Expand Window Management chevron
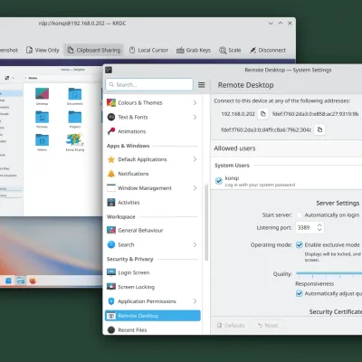Viewport: 362px width, 362px height. tap(195, 188)
